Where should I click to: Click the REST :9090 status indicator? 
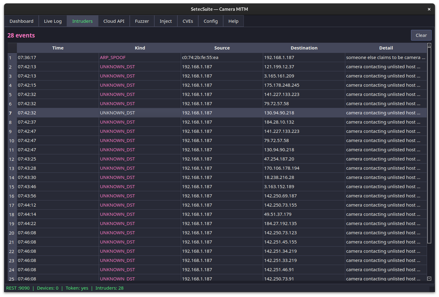pyautogui.click(x=18, y=288)
